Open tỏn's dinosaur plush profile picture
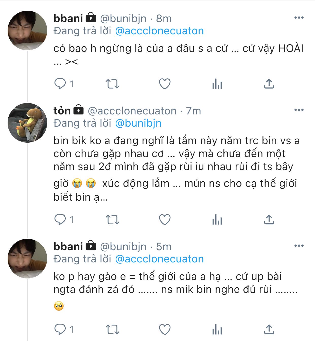Screen dimensions: 315x341 point(27,123)
